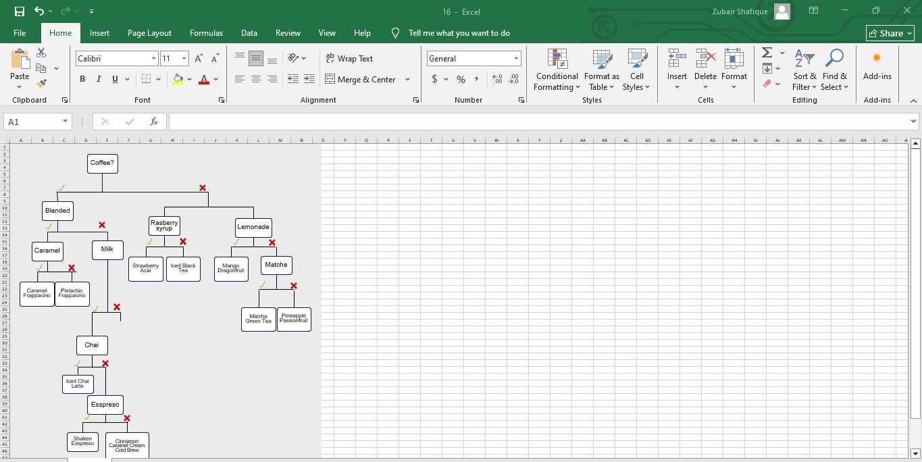Image resolution: width=922 pixels, height=462 pixels.
Task: Open the Review tab
Action: (x=288, y=32)
